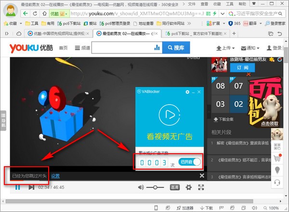Open the QR code sidebar icon

point(277,147)
